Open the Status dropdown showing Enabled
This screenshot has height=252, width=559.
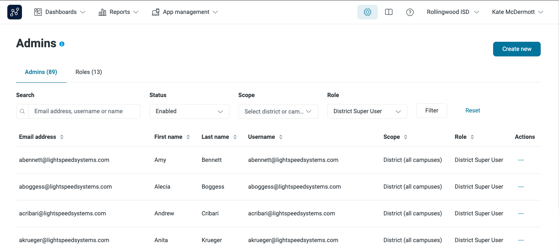pos(189,111)
